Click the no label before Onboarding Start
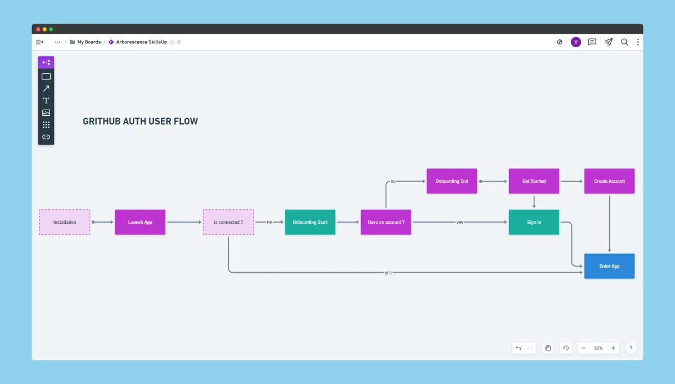The image size is (675, 384). (269, 222)
